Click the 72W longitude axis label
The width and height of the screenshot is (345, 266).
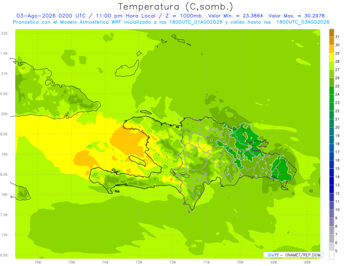pos(172,262)
